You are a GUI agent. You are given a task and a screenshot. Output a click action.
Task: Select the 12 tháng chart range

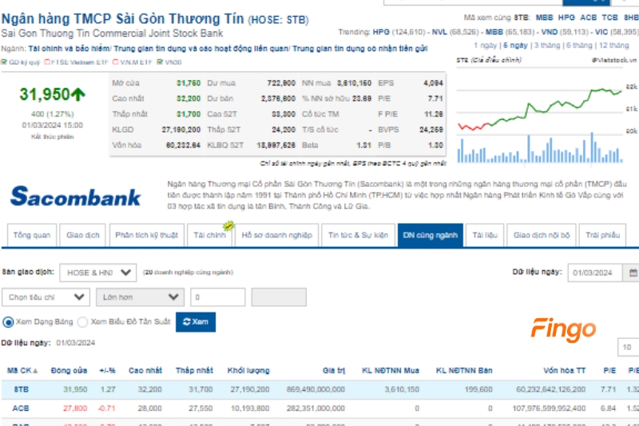point(613,46)
